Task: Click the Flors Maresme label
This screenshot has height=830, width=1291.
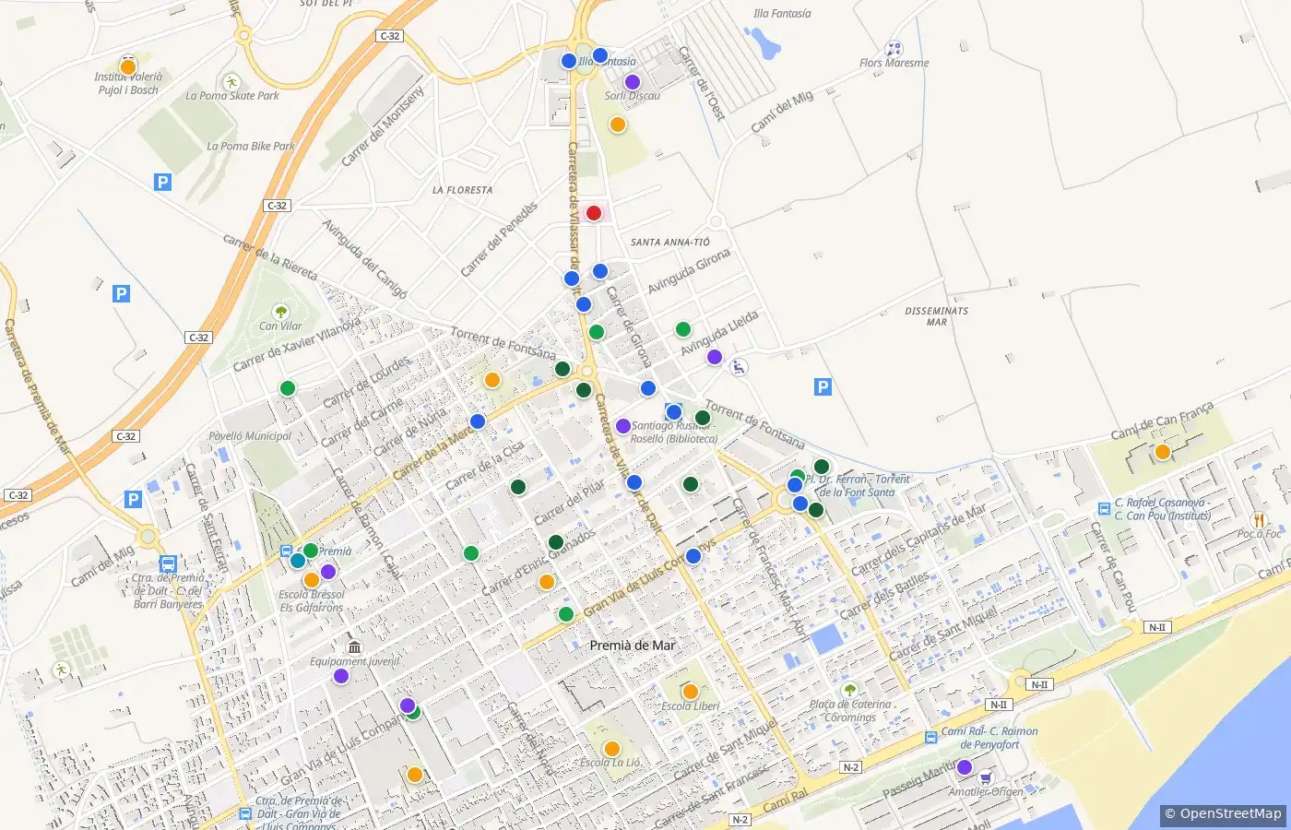Action: pyautogui.click(x=894, y=64)
